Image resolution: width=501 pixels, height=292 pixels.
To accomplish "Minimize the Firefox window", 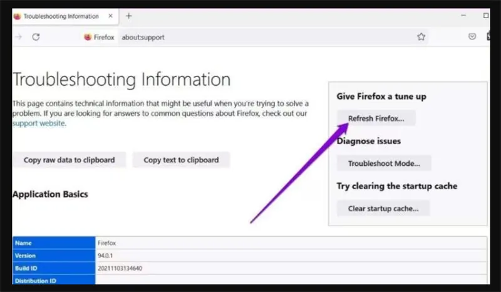I will tap(463, 15).
